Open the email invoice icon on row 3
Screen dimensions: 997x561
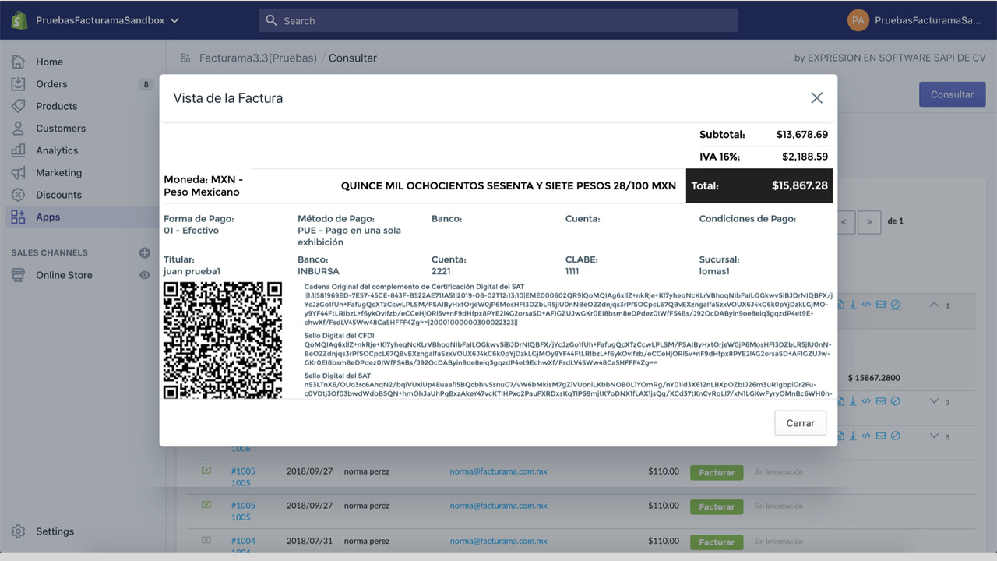[x=881, y=401]
